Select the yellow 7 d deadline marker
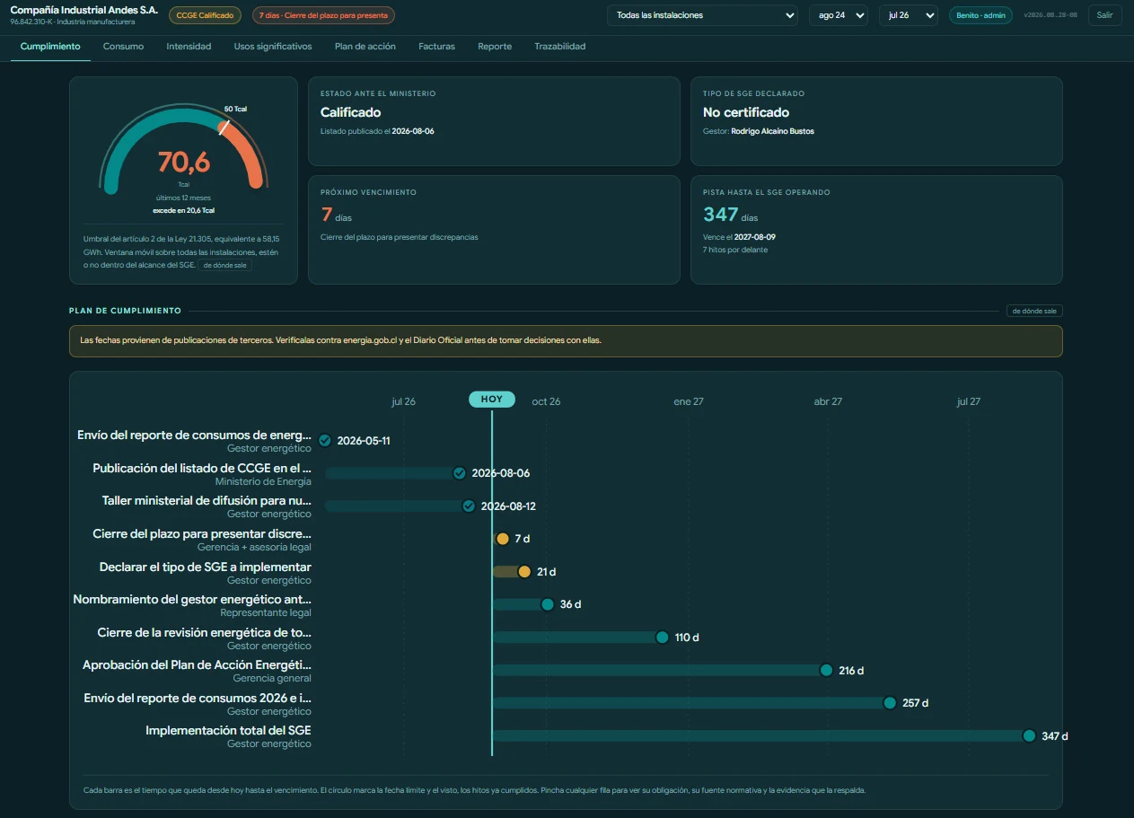Viewport: 1134px width, 818px height. (x=503, y=539)
